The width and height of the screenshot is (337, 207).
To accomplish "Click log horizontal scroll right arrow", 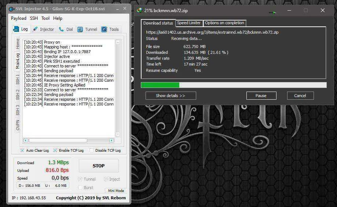I will [x=111, y=140].
